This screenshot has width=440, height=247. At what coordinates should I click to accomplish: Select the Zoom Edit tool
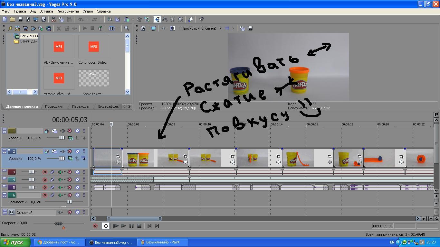[180, 19]
